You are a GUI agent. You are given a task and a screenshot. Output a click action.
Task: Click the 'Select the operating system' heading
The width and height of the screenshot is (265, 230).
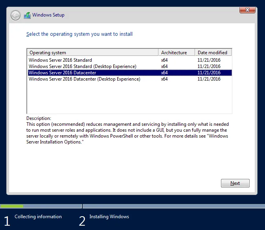(79, 34)
